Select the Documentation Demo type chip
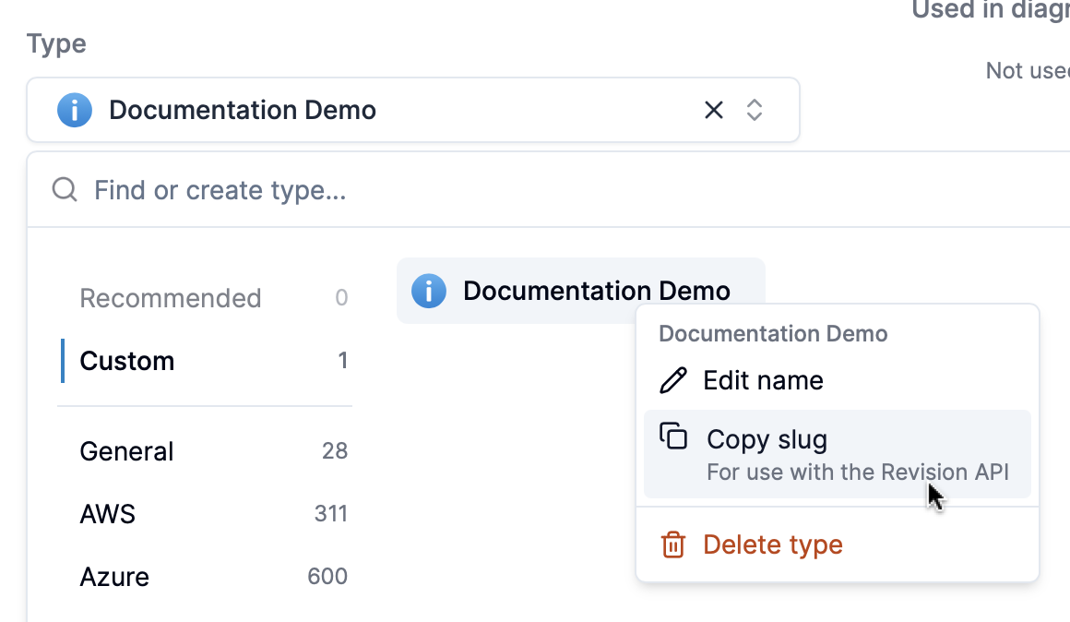 581,291
